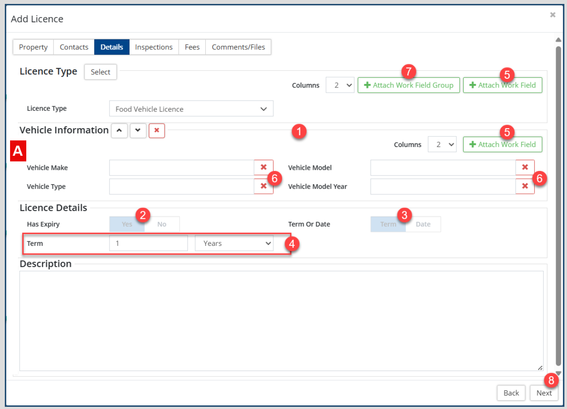Screen dimensions: 567x409
Task: Click the Licence Details heading
Action: pyautogui.click(x=53, y=208)
